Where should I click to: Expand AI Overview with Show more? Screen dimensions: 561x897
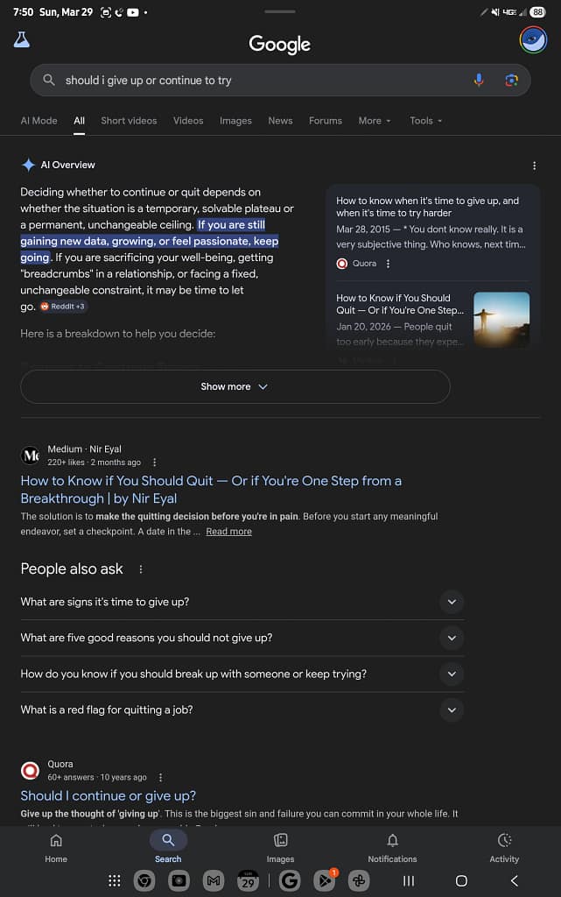coord(235,386)
